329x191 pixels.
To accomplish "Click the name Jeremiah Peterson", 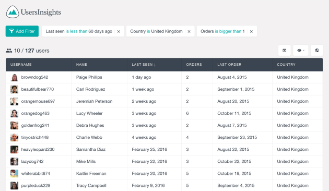I will pyautogui.click(x=94, y=101).
